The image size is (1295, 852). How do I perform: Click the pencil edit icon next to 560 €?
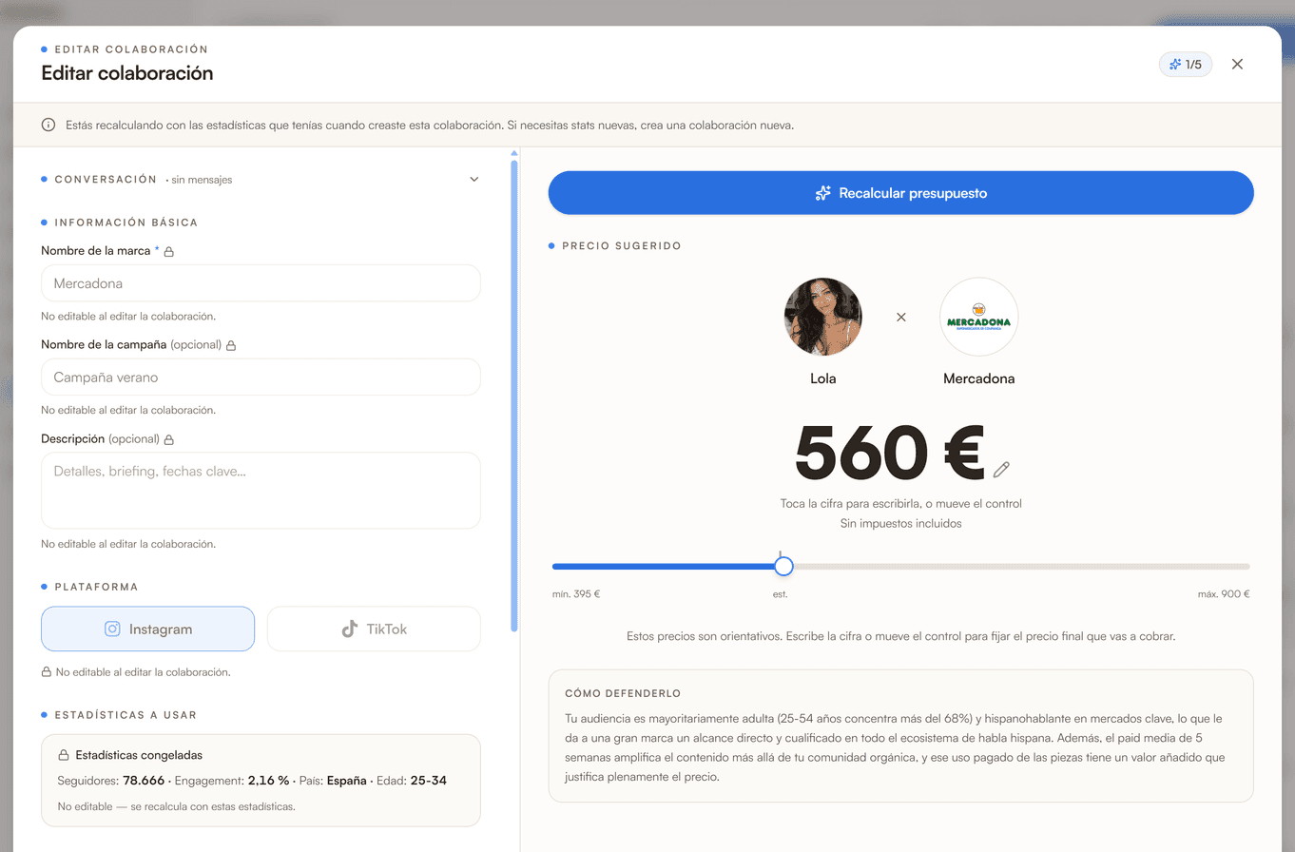coord(1001,469)
